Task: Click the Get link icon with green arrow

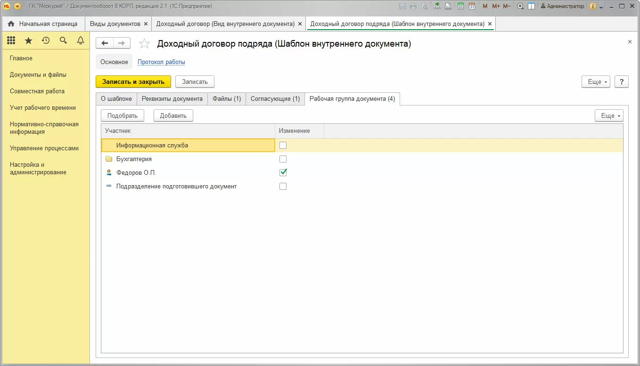Action: [437, 6]
